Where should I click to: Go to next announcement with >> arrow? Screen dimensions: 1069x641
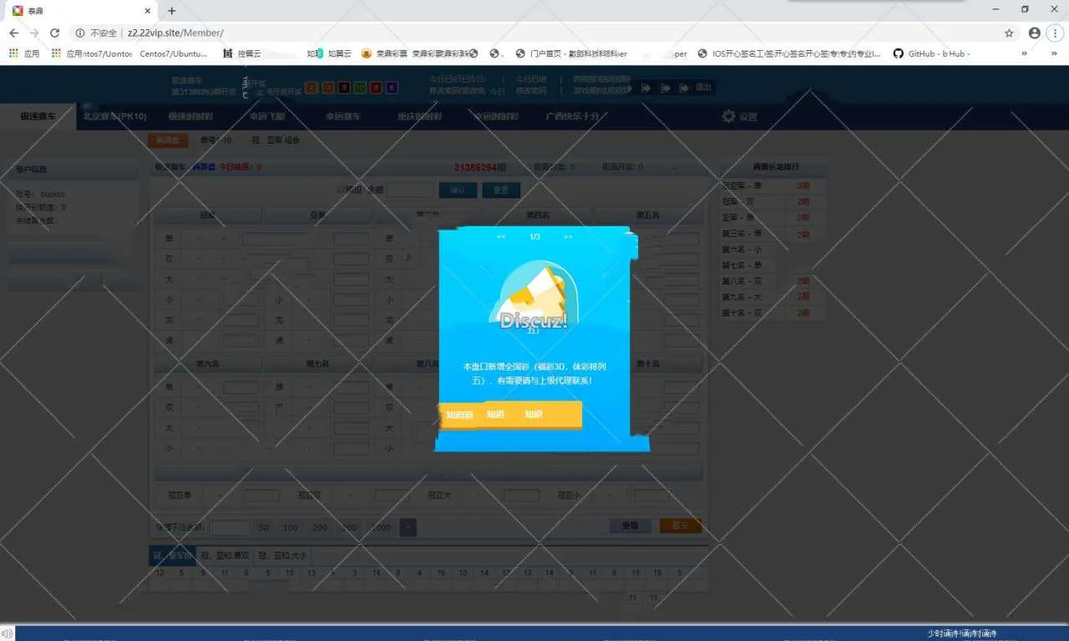(x=568, y=237)
